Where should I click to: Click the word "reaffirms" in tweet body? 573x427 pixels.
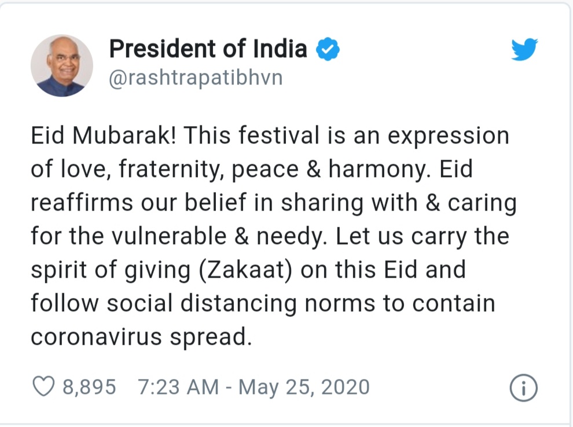[82, 203]
